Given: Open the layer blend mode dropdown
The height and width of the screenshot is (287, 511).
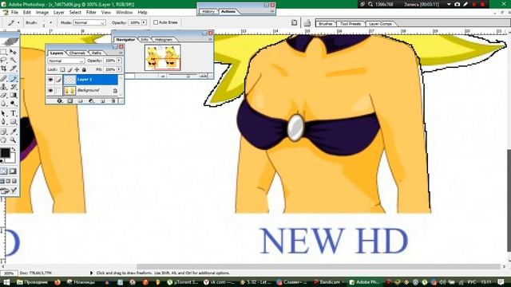Looking at the screenshot, I should pos(66,61).
